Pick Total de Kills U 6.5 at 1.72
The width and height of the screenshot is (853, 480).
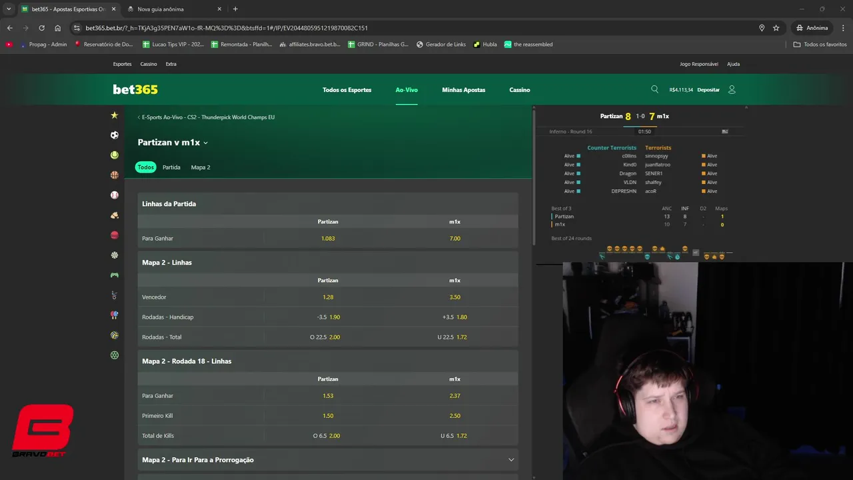point(455,435)
